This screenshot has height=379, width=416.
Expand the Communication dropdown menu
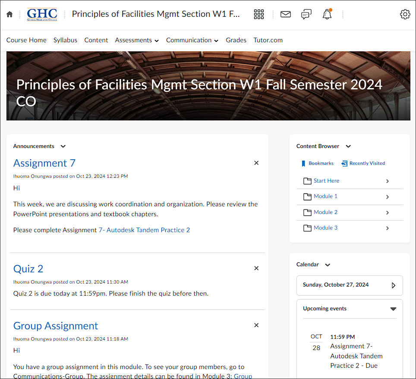[192, 40]
